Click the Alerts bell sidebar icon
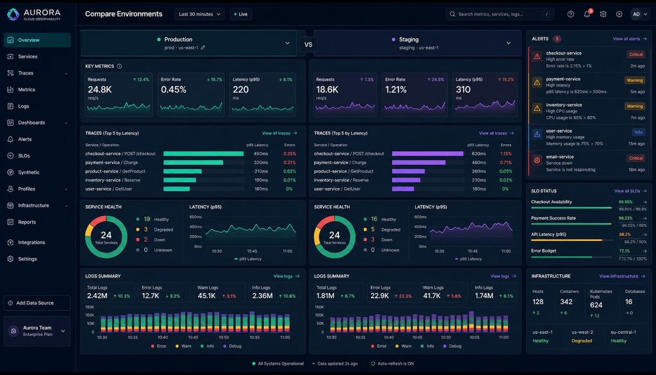The height and width of the screenshot is (375, 656). 10,139
